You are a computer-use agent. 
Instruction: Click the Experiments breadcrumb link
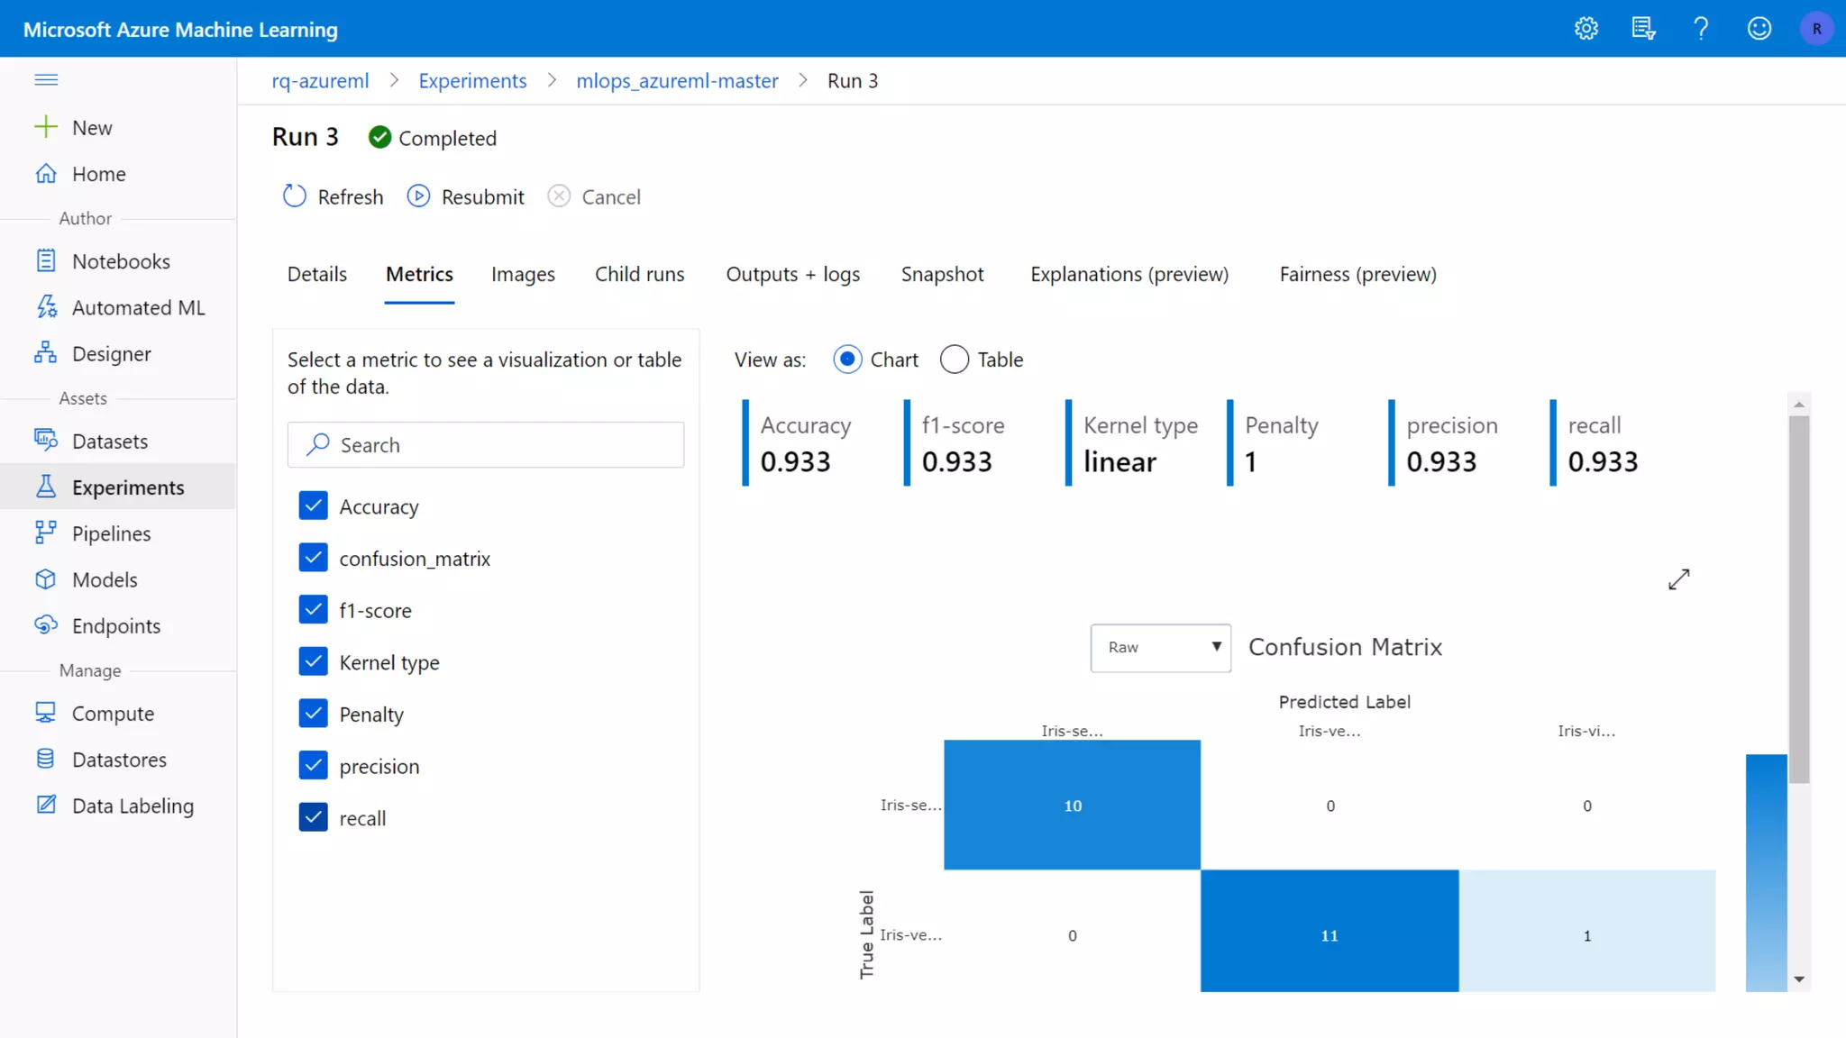(x=472, y=81)
